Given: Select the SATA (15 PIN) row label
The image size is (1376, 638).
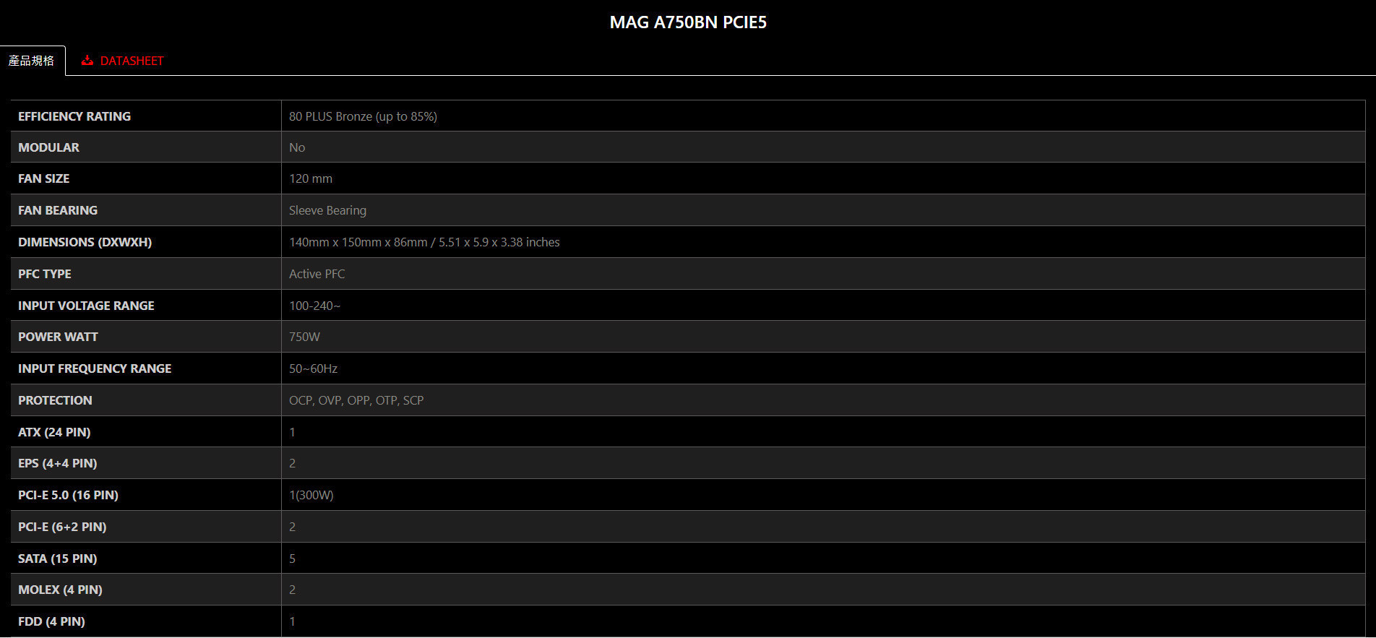Looking at the screenshot, I should pos(57,559).
